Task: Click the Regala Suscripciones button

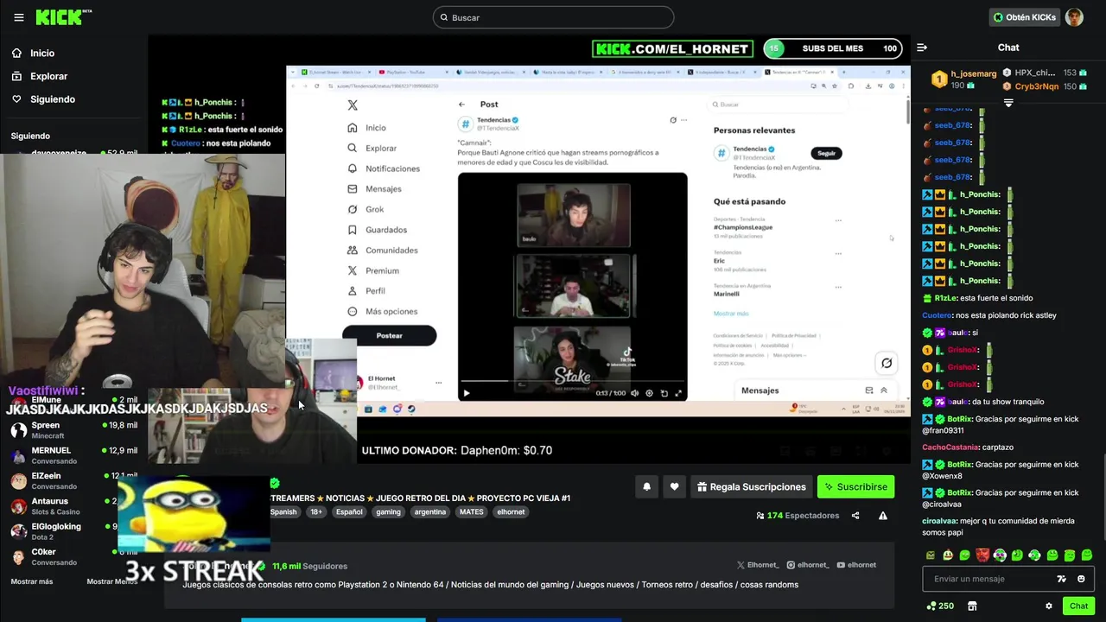Action: pyautogui.click(x=751, y=487)
